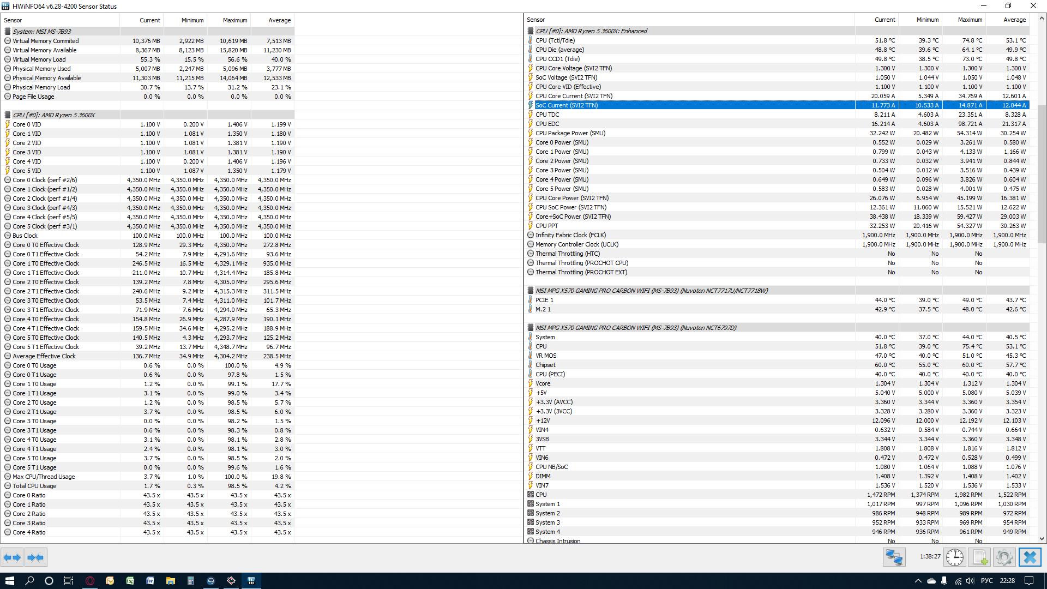The image size is (1047, 589).
Task: Show hidden system tray icons chevron
Action: click(x=918, y=581)
